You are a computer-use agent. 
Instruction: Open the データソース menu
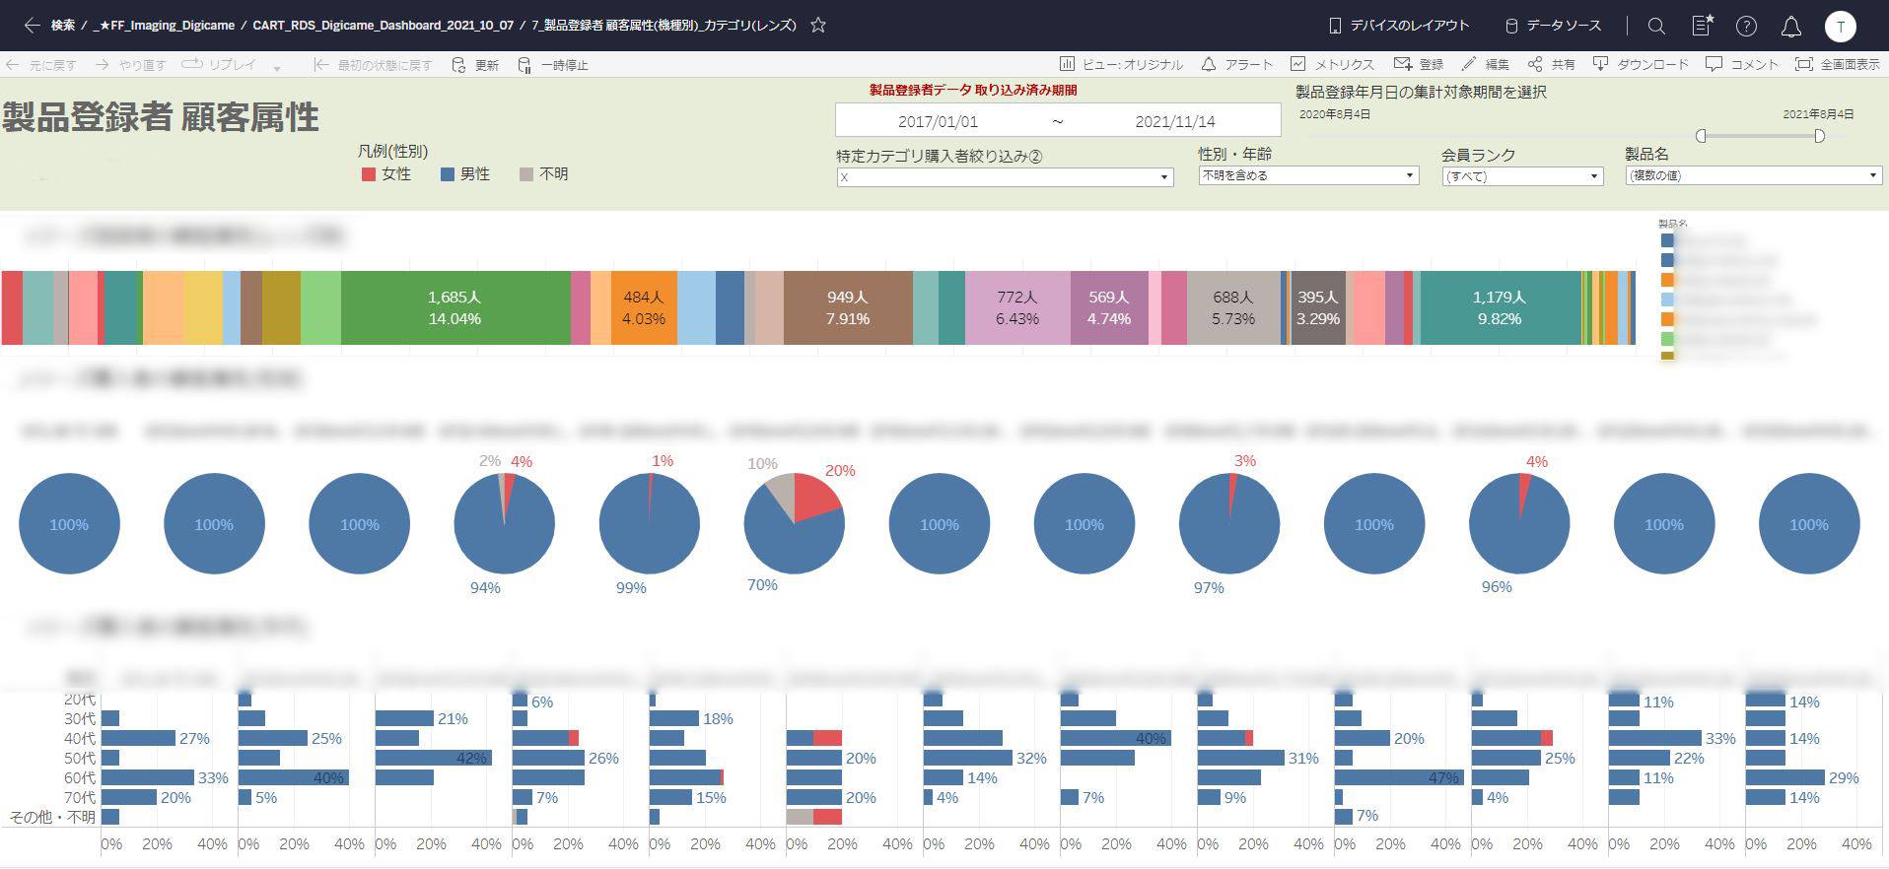coord(1553,26)
